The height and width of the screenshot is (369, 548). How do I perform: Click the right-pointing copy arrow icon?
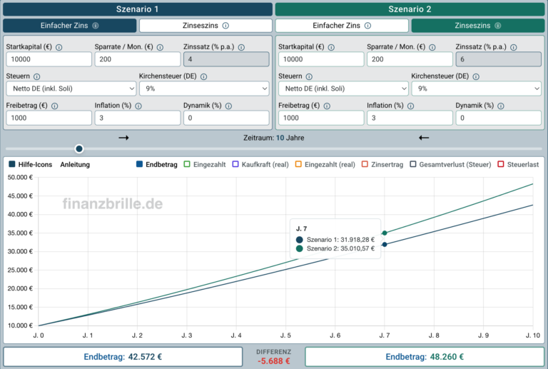tap(123, 138)
